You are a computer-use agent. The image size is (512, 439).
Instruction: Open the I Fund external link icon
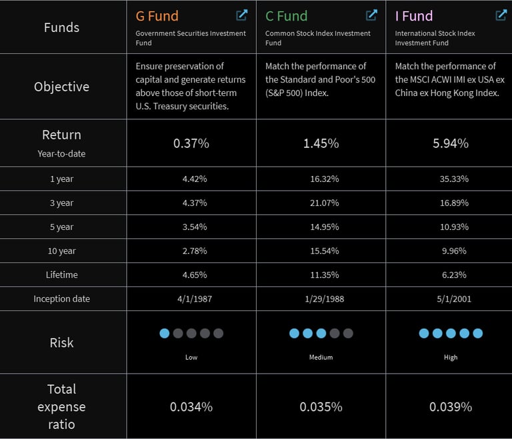click(x=501, y=15)
